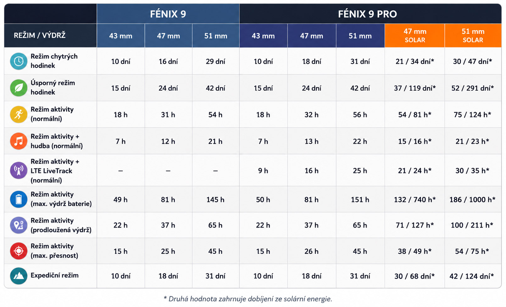
Task: Click the Fénix 9 Pro 51 mm column header
Action: pos(360,36)
